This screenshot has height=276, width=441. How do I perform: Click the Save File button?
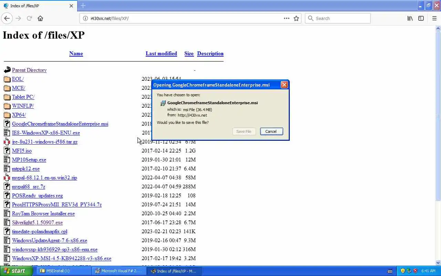[x=244, y=131]
